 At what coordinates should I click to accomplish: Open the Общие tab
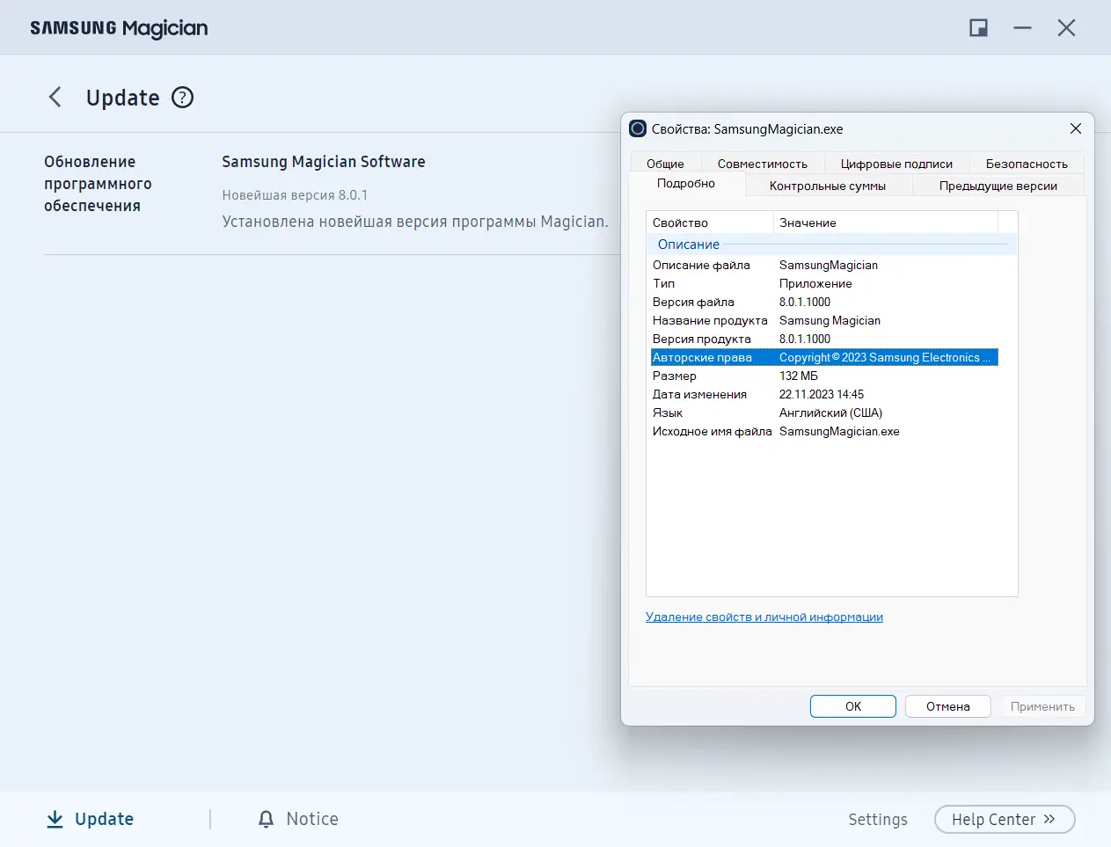click(665, 164)
